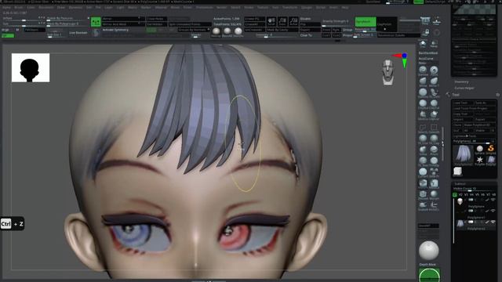Select the Sphere3D tool icon

(x=479, y=150)
